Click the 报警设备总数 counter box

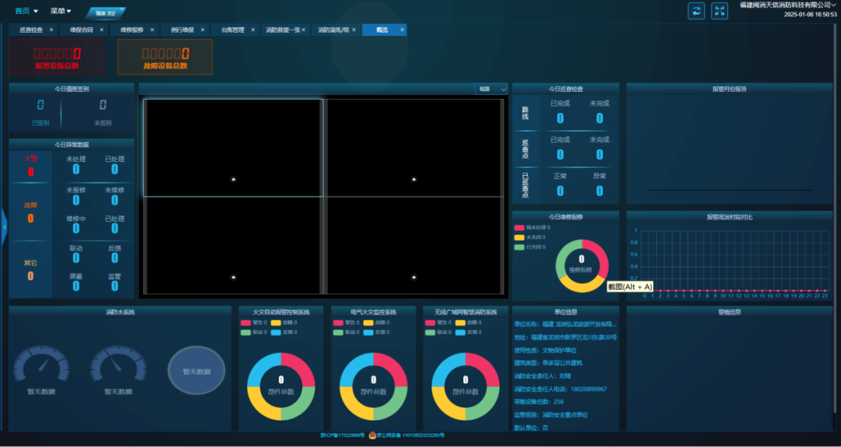coord(57,57)
